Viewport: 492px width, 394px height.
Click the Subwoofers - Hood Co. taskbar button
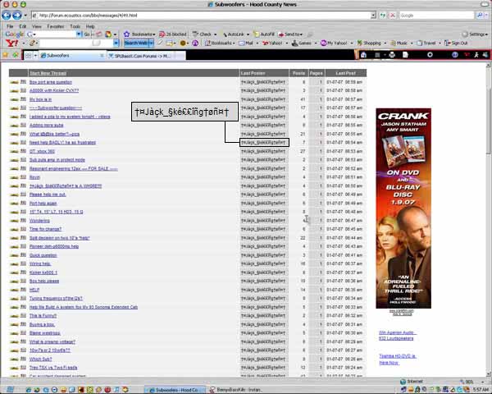[175, 390]
